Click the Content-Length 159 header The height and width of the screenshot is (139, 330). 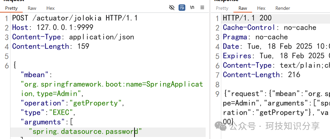(51, 46)
